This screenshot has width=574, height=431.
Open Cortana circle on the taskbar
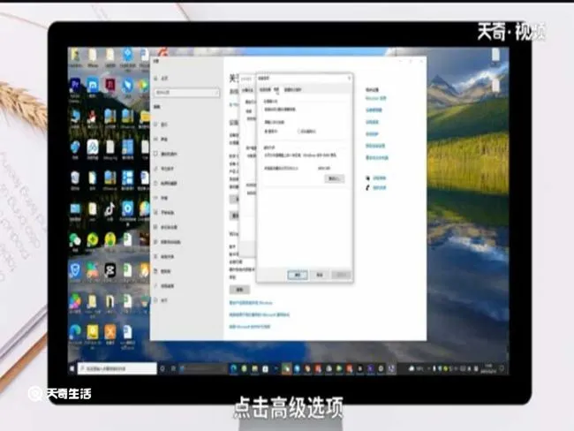tap(162, 369)
